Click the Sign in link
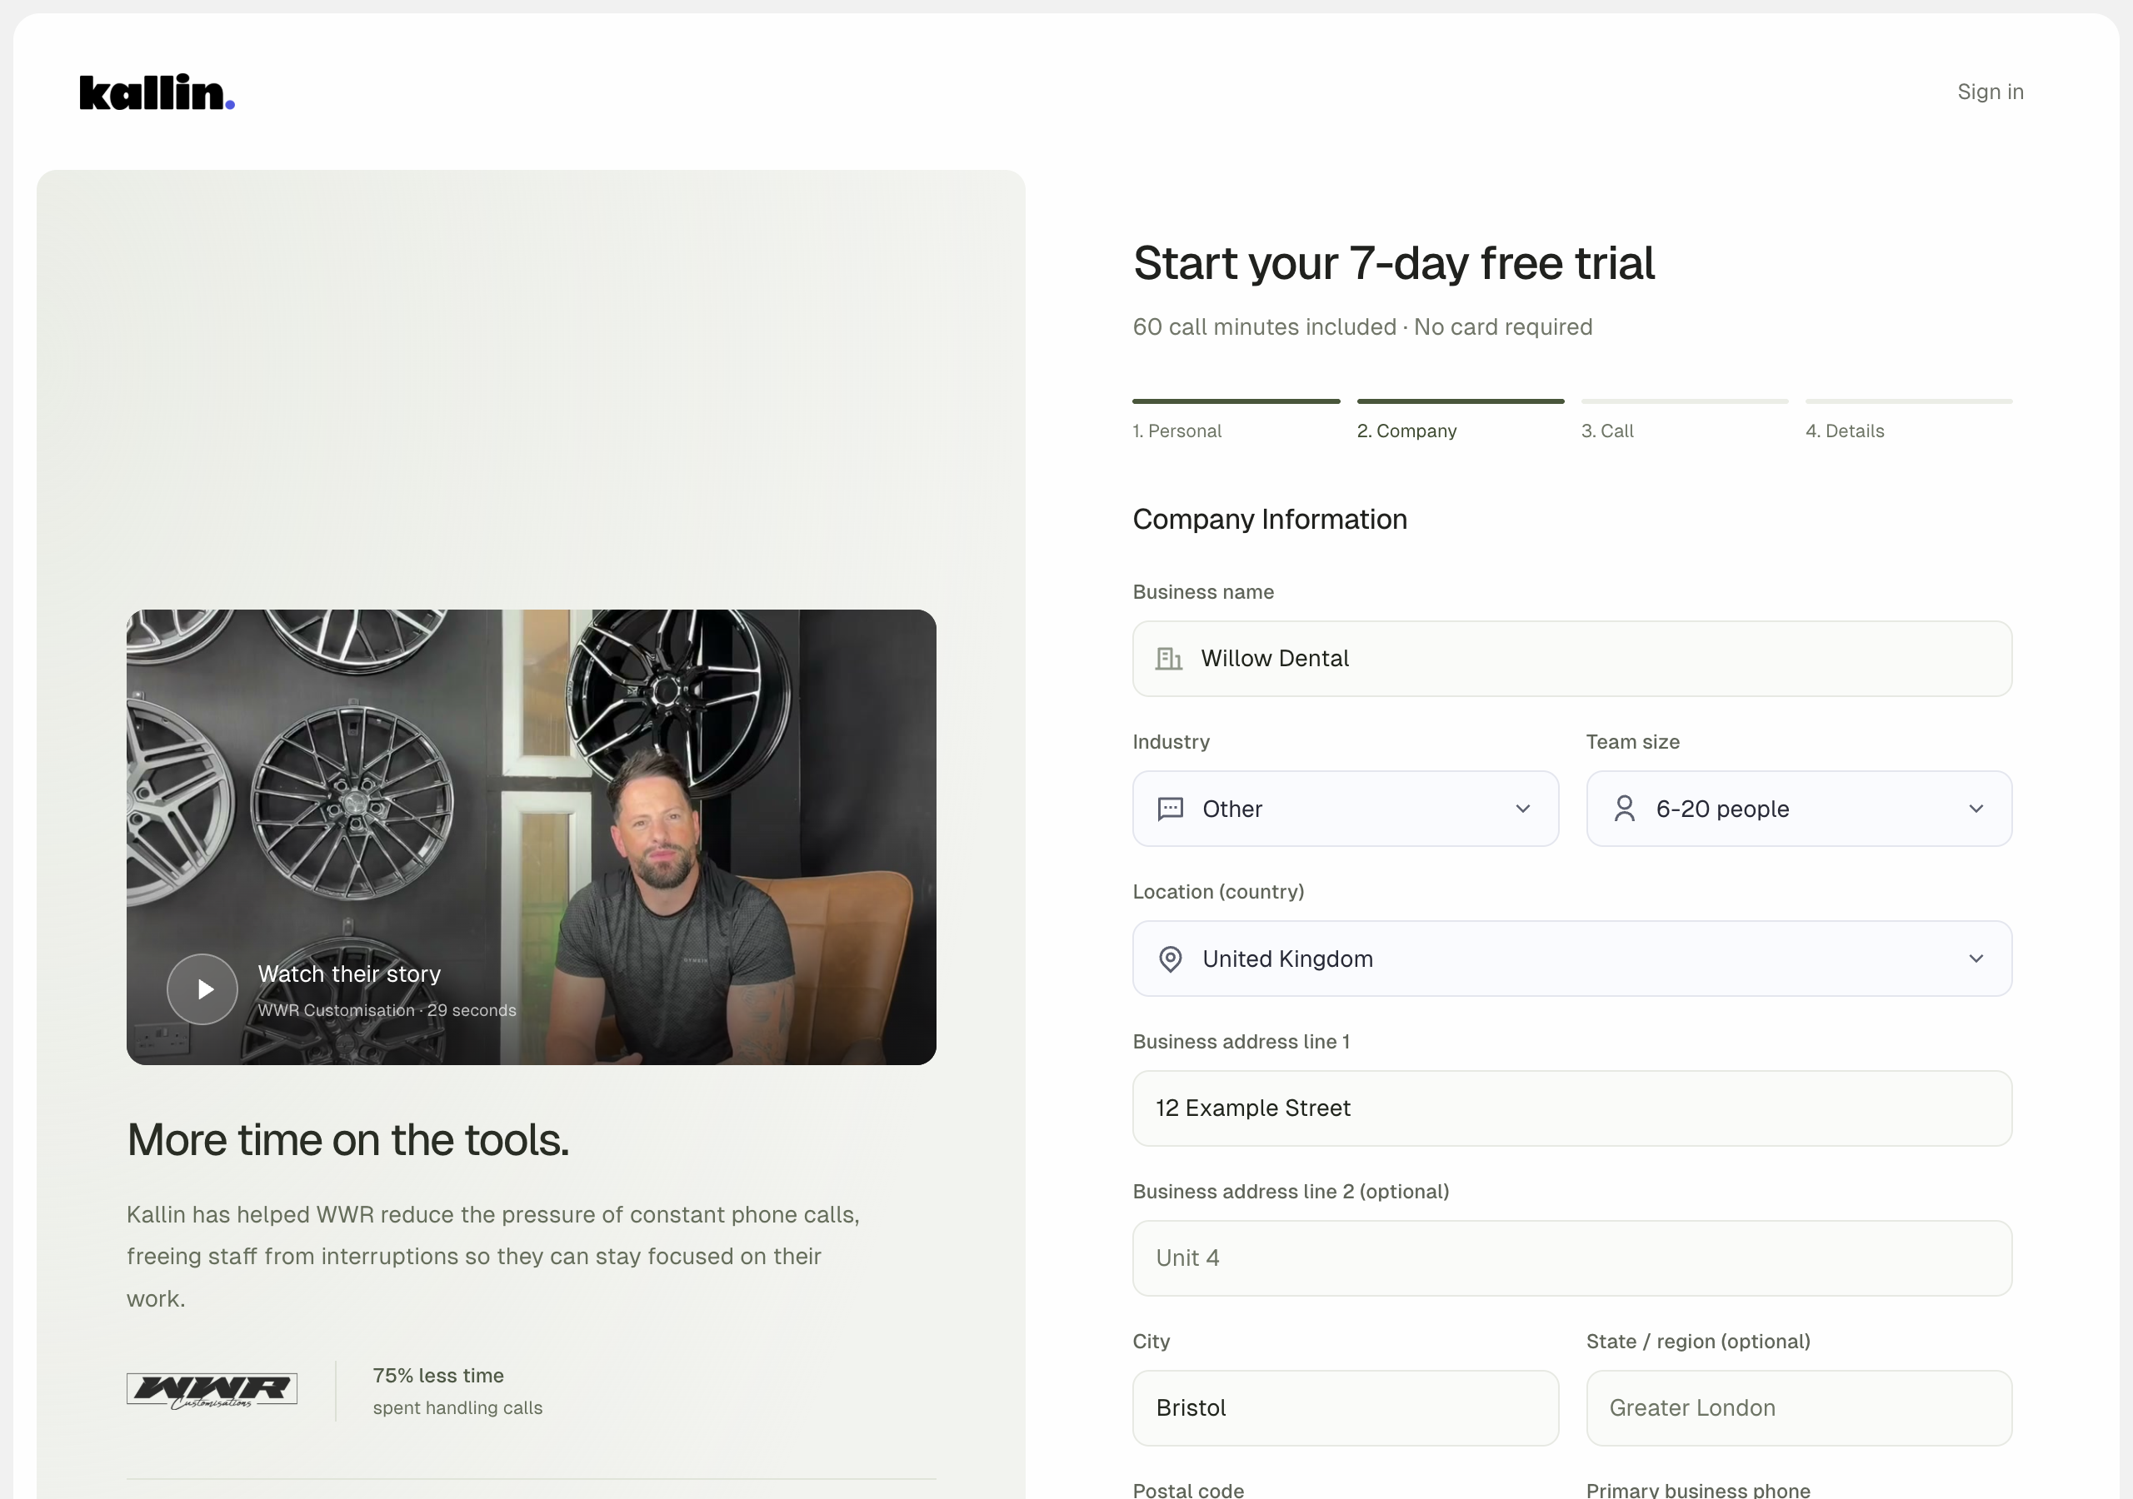The width and height of the screenshot is (2133, 1499). [x=1990, y=92]
